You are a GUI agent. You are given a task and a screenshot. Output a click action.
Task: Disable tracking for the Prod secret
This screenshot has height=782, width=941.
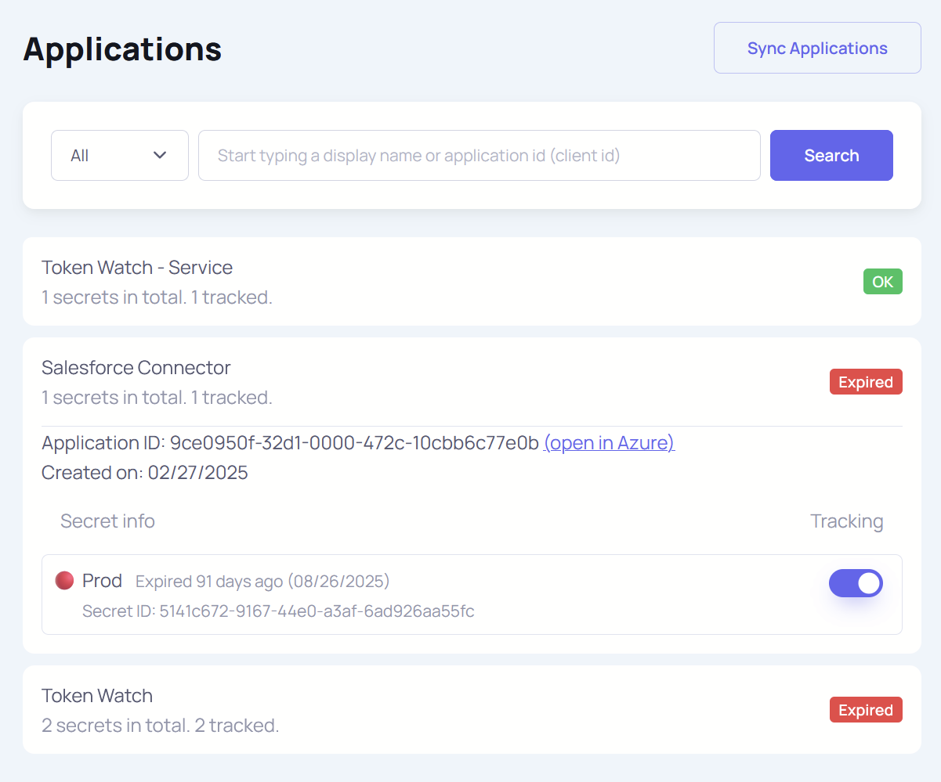tap(856, 583)
